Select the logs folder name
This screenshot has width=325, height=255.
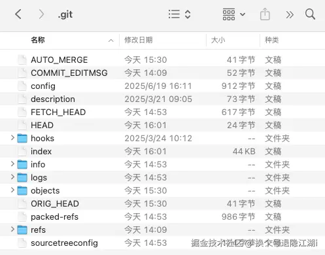click(39, 178)
